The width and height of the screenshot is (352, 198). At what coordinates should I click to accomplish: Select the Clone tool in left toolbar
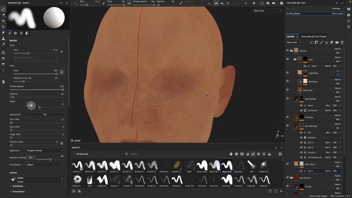[3, 38]
